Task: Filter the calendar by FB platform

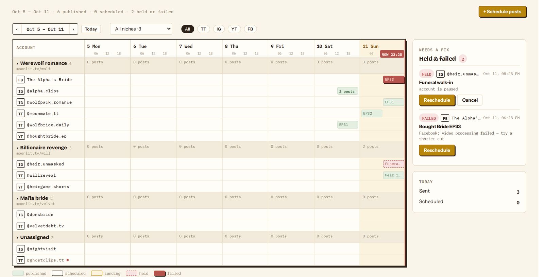Action: 250,29
